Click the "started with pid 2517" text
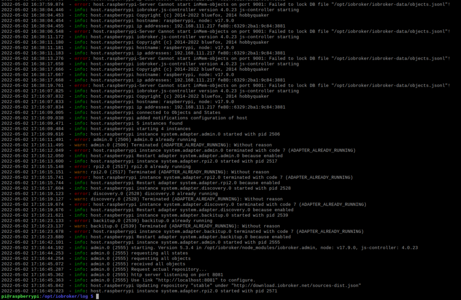Image resolution: width=461 pixels, height=300 pixels. (x=249, y=161)
